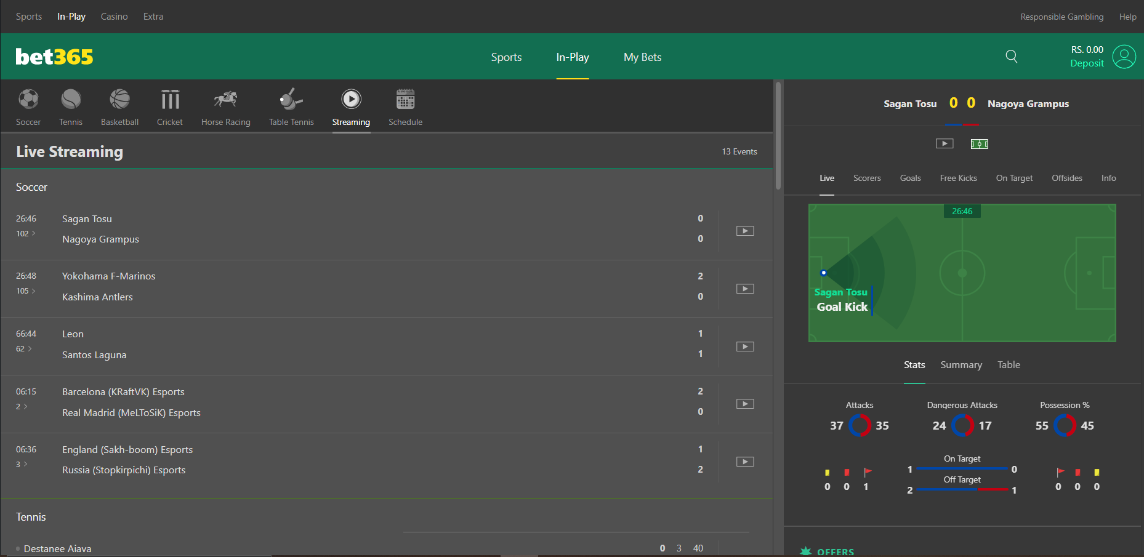Expand the 105 markets for Yokohama F-Marinos
Image resolution: width=1144 pixels, height=557 pixels.
pos(26,291)
